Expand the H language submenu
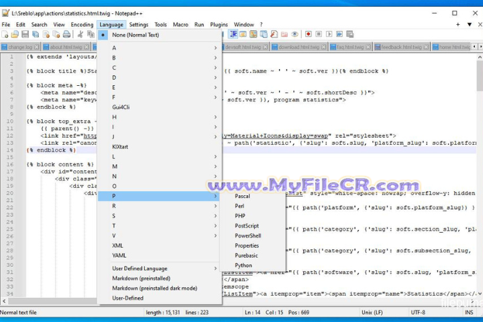This screenshot has width=483, height=322. pyautogui.click(x=160, y=117)
